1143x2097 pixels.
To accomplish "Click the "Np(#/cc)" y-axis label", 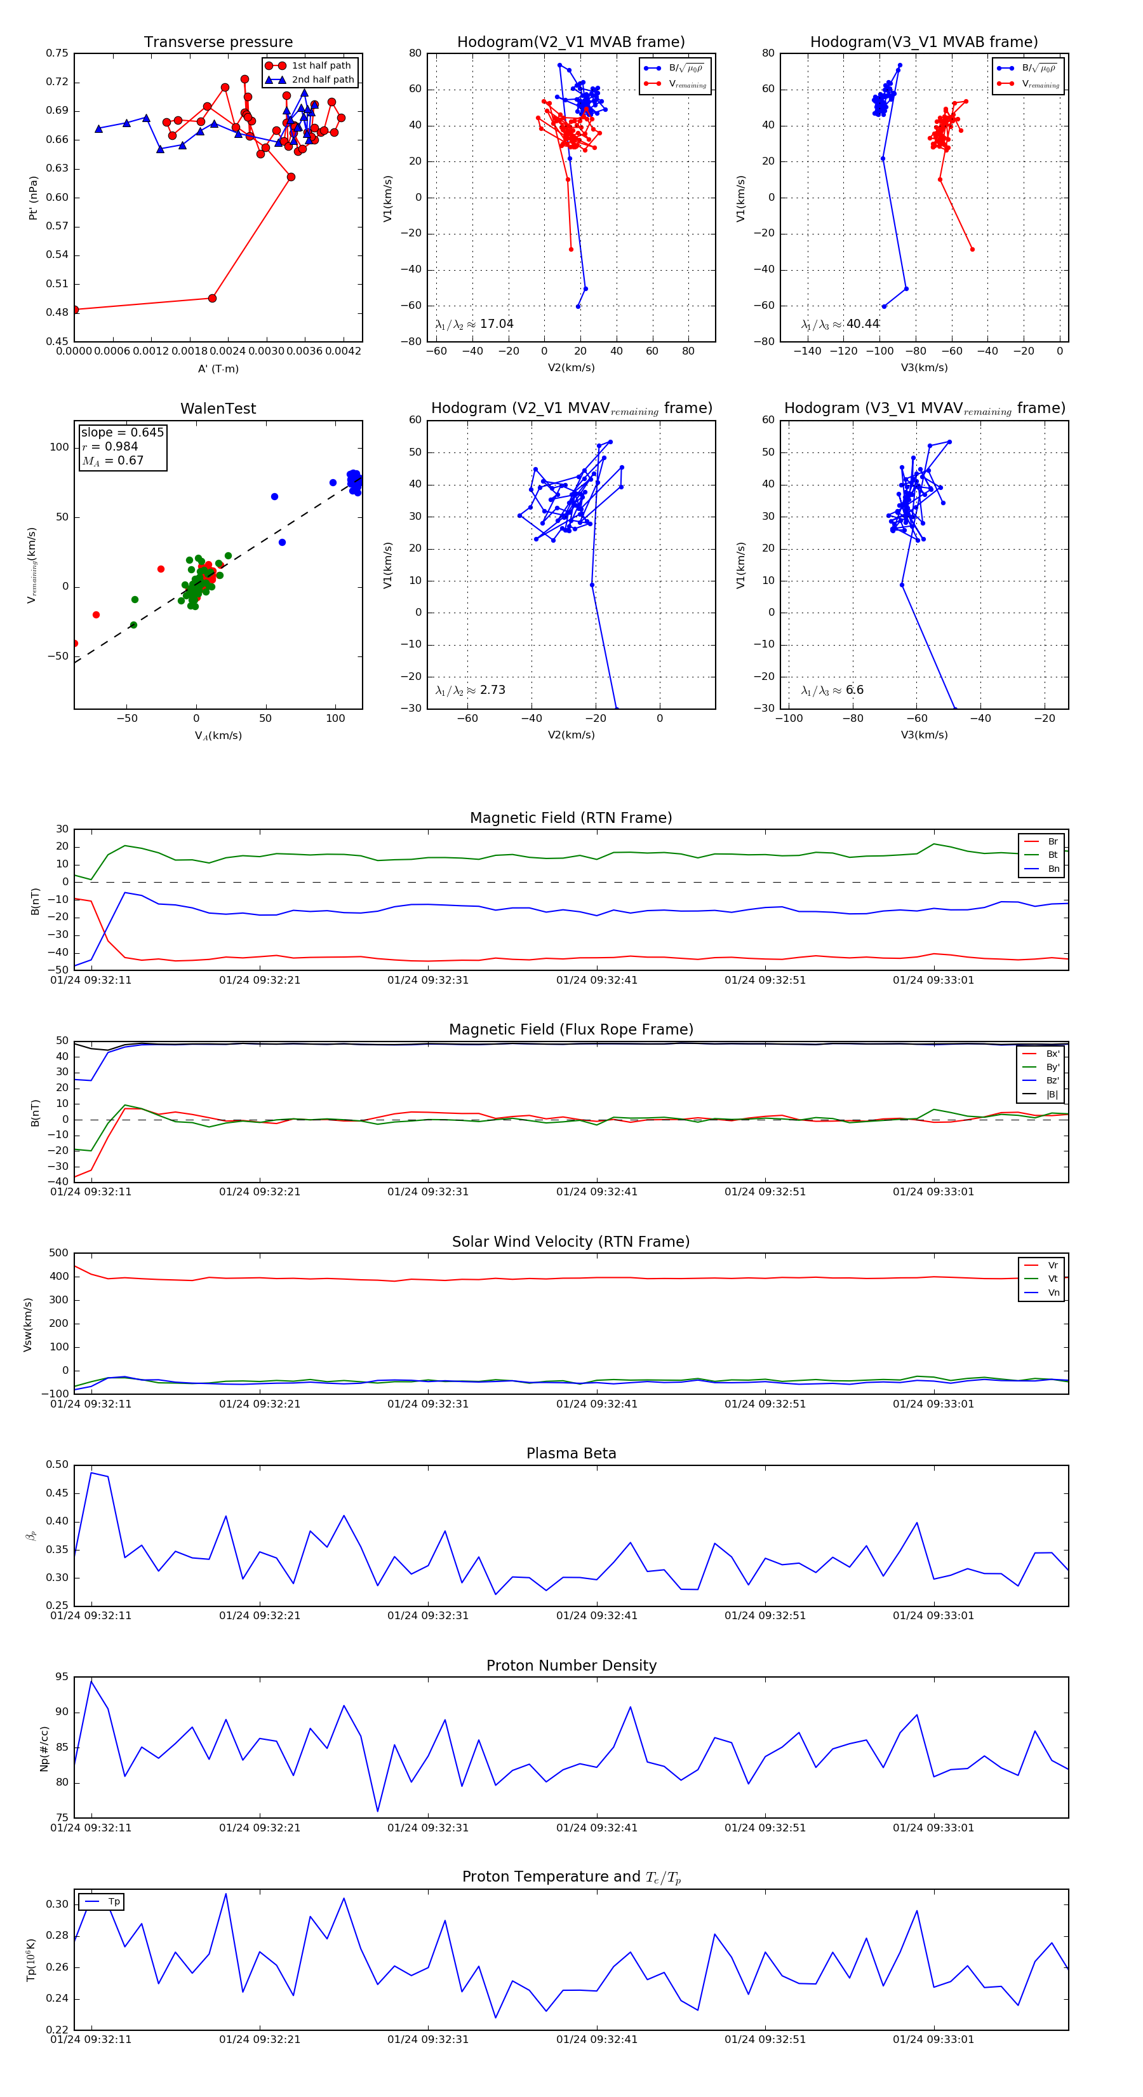I will 44,1749.
